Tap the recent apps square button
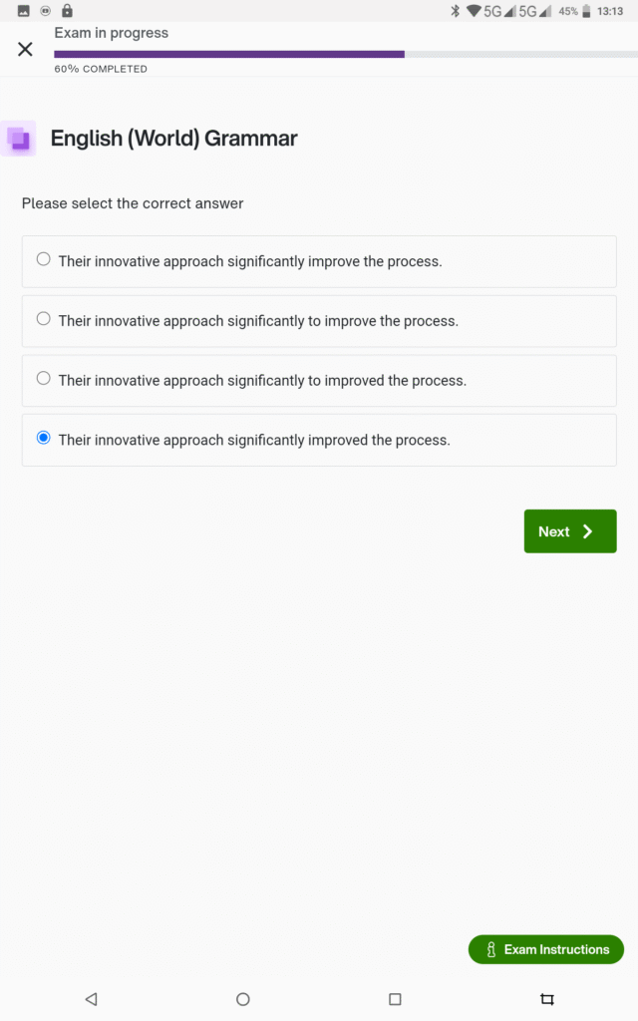Image resolution: width=638 pixels, height=1021 pixels. (395, 998)
